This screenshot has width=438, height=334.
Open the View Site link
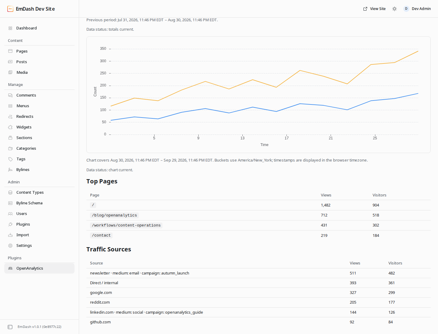click(x=374, y=9)
